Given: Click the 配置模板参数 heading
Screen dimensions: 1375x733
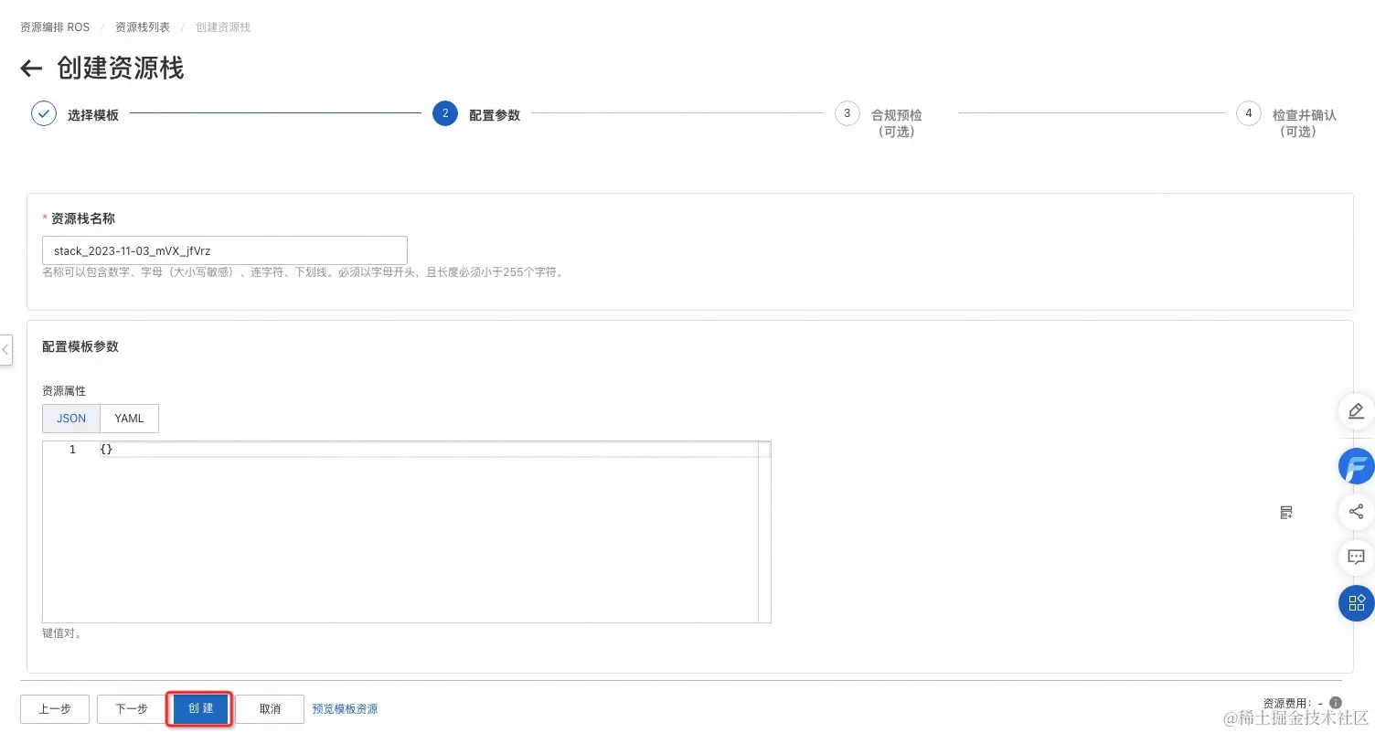Looking at the screenshot, I should pos(80,346).
